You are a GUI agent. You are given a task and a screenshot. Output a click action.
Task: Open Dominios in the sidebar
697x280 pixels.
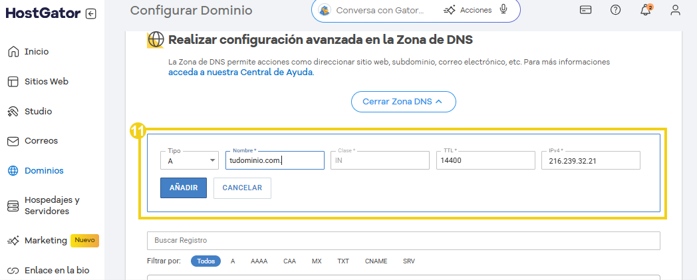click(x=44, y=170)
